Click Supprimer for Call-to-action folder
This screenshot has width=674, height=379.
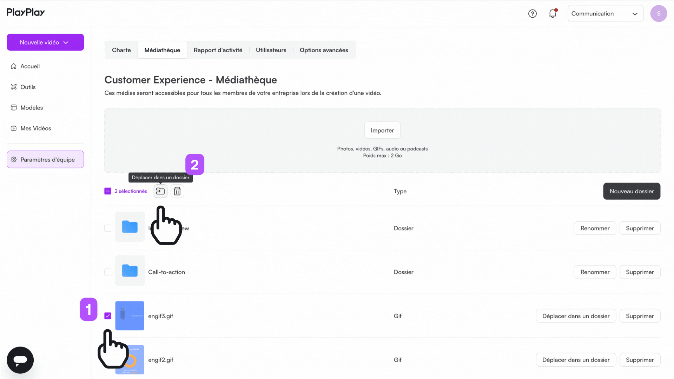(x=640, y=272)
